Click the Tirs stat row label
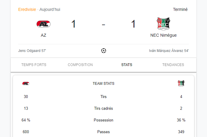Viewport: 207px width, 137px height. pyautogui.click(x=103, y=97)
